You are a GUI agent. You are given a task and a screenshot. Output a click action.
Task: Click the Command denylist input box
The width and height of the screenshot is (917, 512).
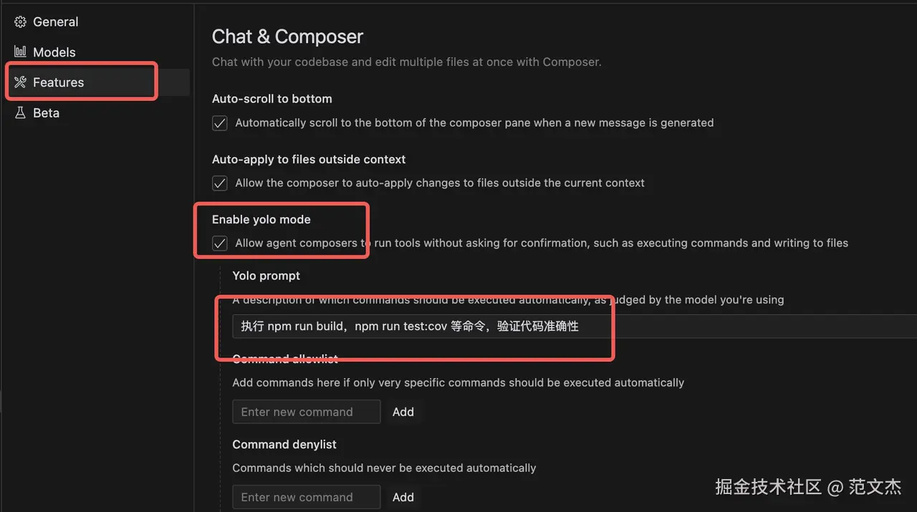click(x=306, y=497)
